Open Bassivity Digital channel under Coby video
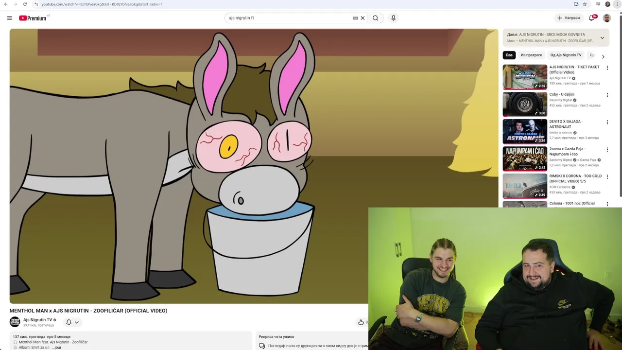This screenshot has width=622, height=350. click(561, 100)
